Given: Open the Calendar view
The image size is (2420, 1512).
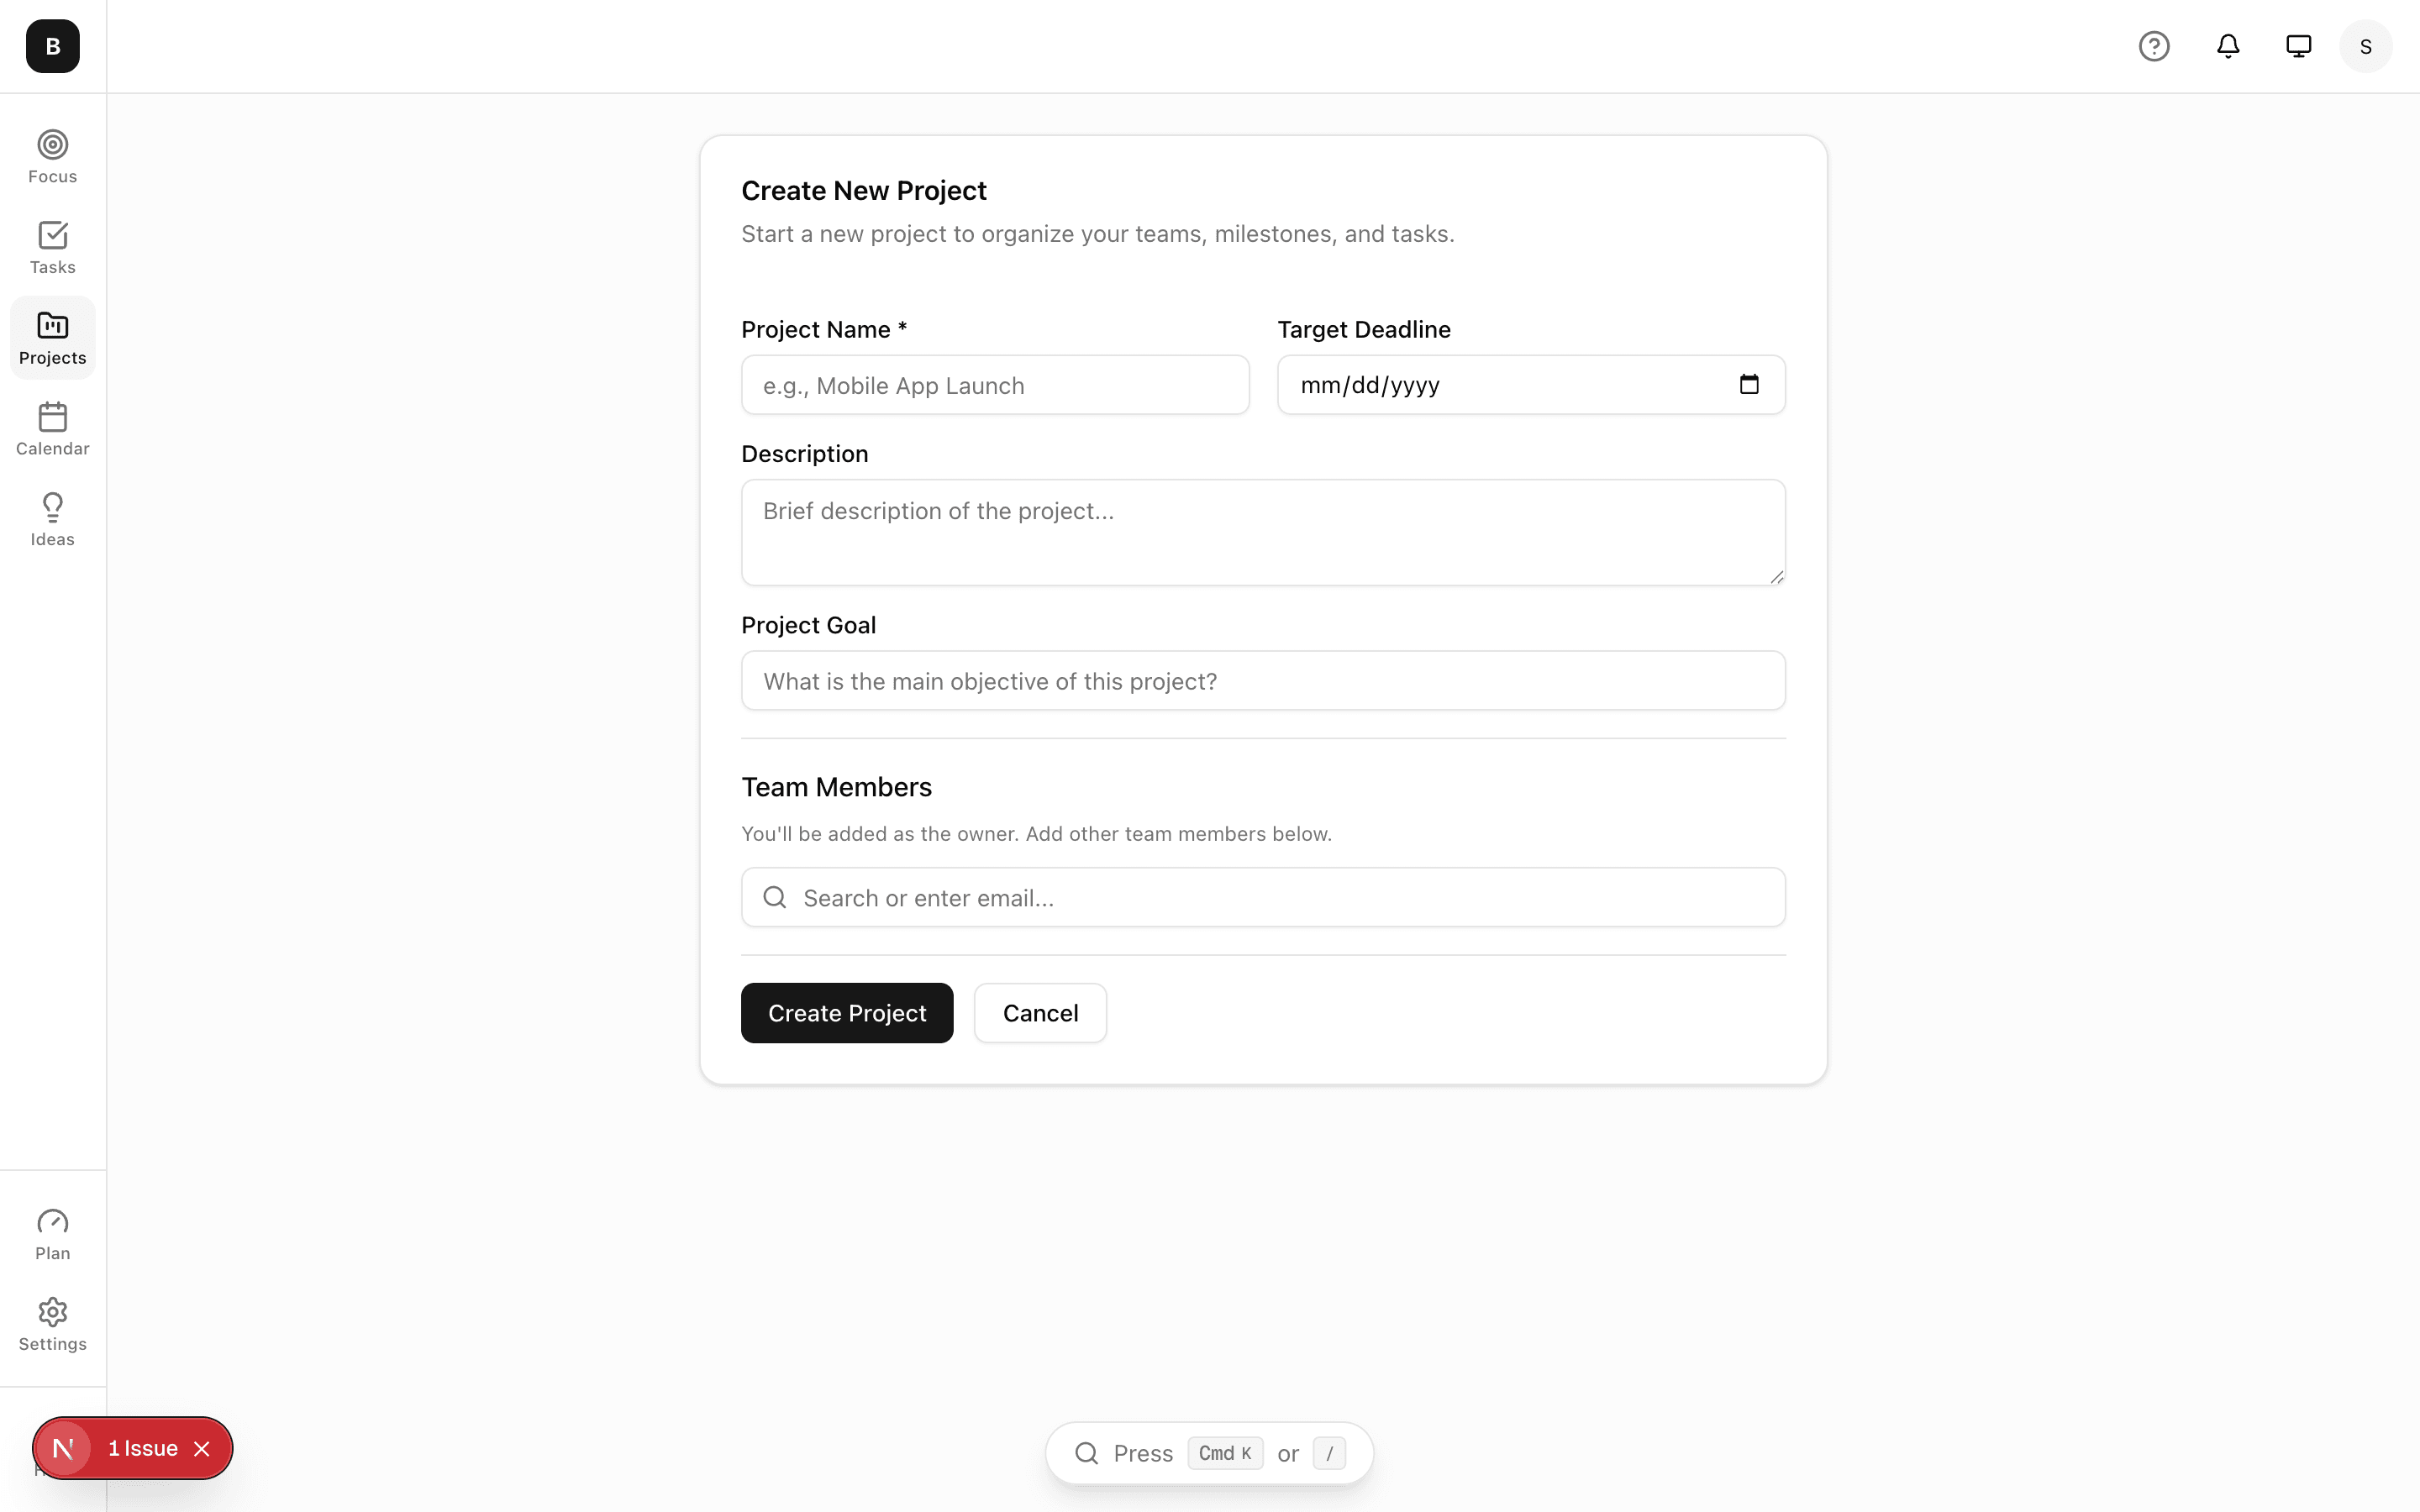Looking at the screenshot, I should pyautogui.click(x=52, y=428).
